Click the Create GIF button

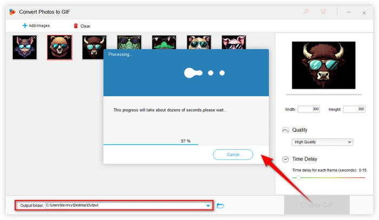317,205
